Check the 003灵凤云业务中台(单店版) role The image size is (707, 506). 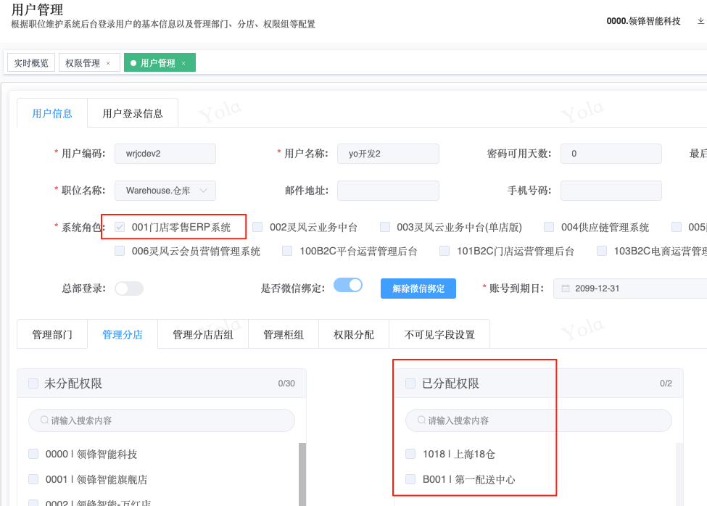(384, 227)
